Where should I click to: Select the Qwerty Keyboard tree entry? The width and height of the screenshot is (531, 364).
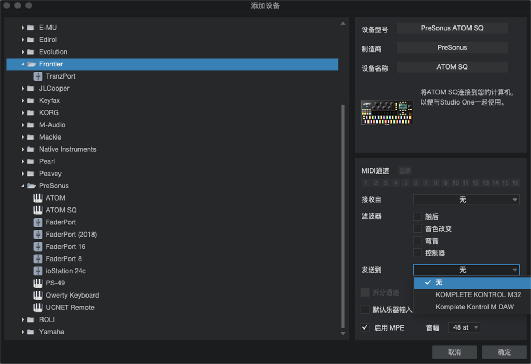pyautogui.click(x=72, y=296)
